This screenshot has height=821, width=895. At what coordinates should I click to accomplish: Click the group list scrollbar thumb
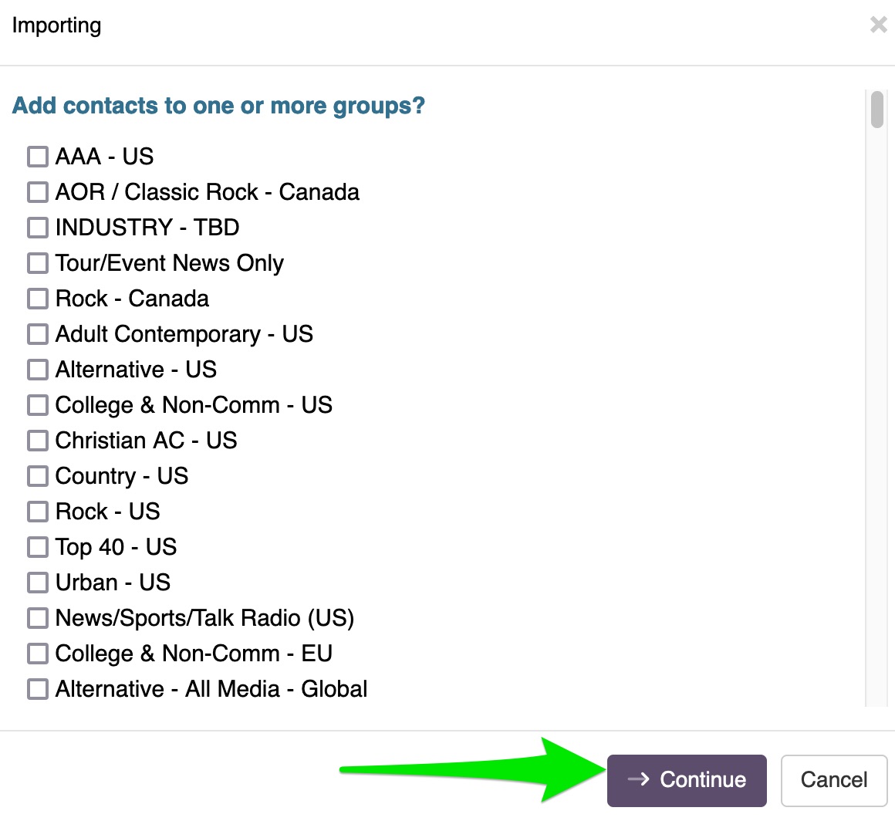[876, 110]
